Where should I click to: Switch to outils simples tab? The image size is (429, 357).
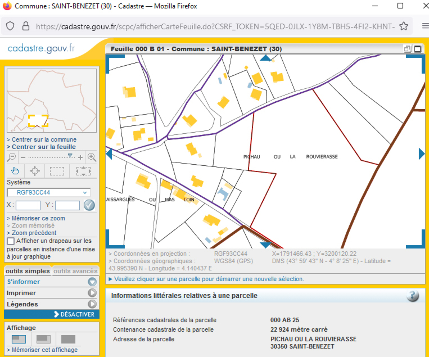(28, 271)
